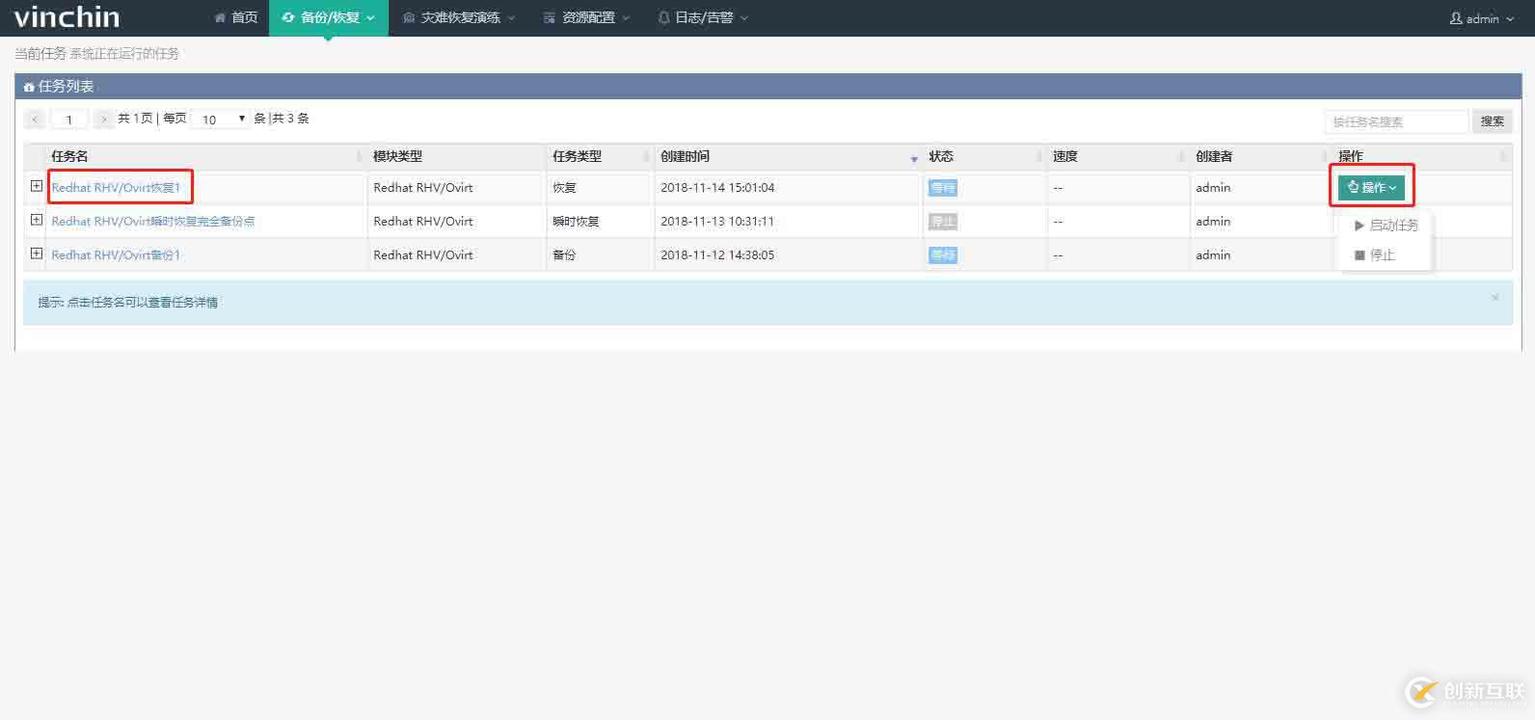This screenshot has width=1535, height=720.
Task: Choose 启动任务 from the operation menu
Action: [1386, 226]
